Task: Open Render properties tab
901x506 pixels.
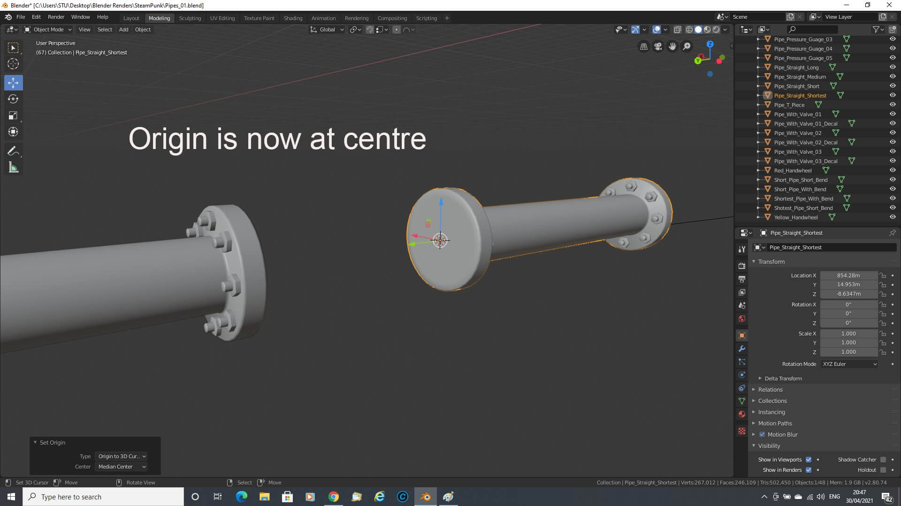Action: point(742,266)
